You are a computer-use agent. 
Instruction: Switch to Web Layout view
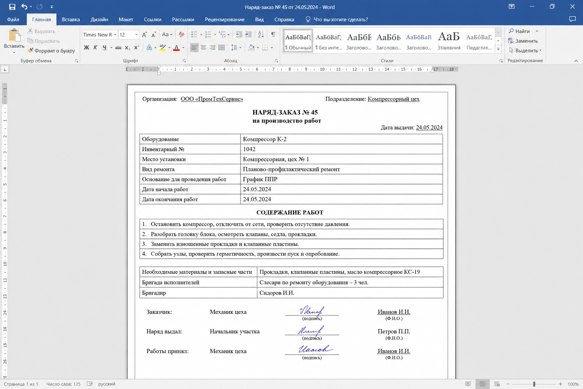497,384
